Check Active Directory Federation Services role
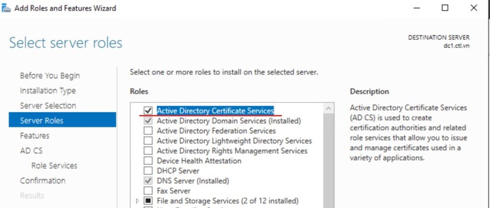 [148, 131]
